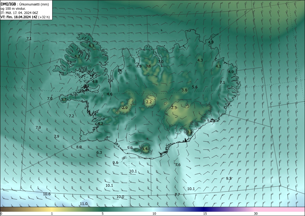Click the 'og 100 m vindur.' legend line
Viewport: 305px width, 216px height.
pos(13,9)
